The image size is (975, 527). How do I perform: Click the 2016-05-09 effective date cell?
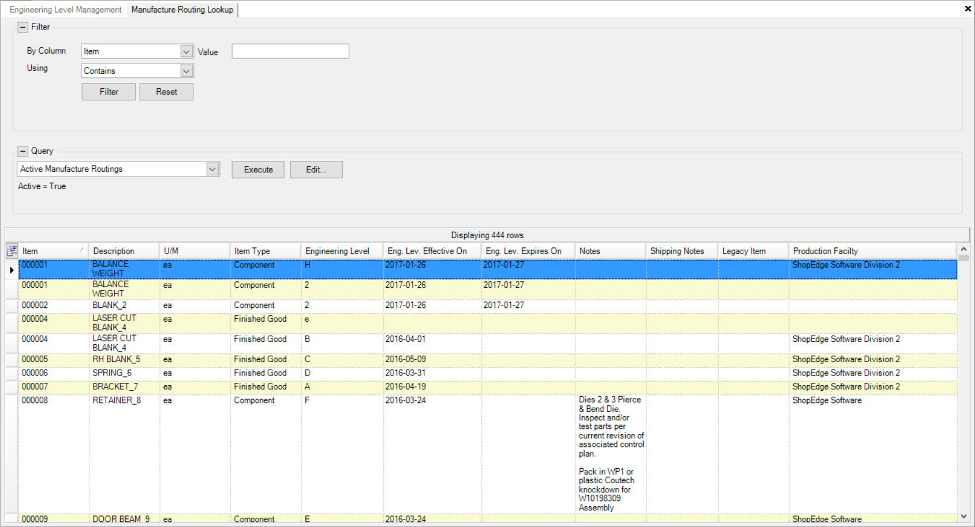click(x=432, y=360)
